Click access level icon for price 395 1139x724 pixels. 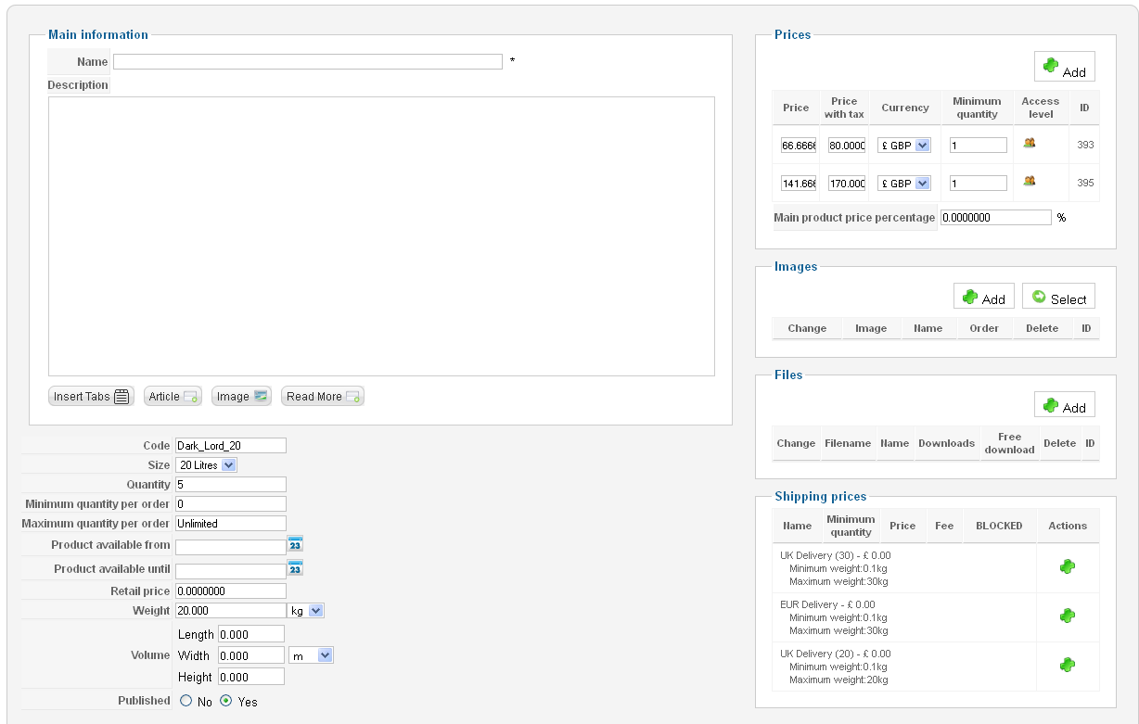1029,181
